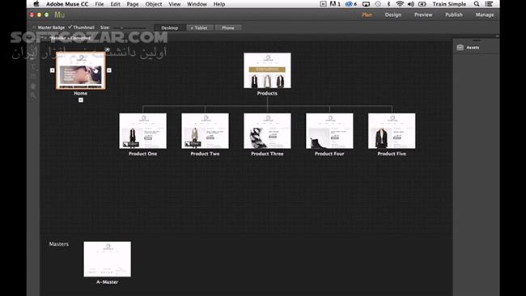
Task: Click the Product Five label
Action: 392,154
